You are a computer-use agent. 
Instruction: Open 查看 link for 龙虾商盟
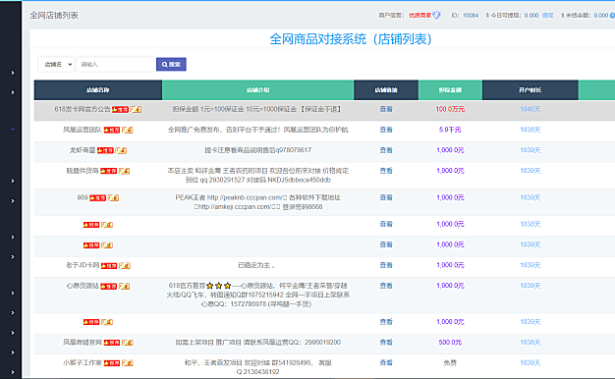point(386,150)
